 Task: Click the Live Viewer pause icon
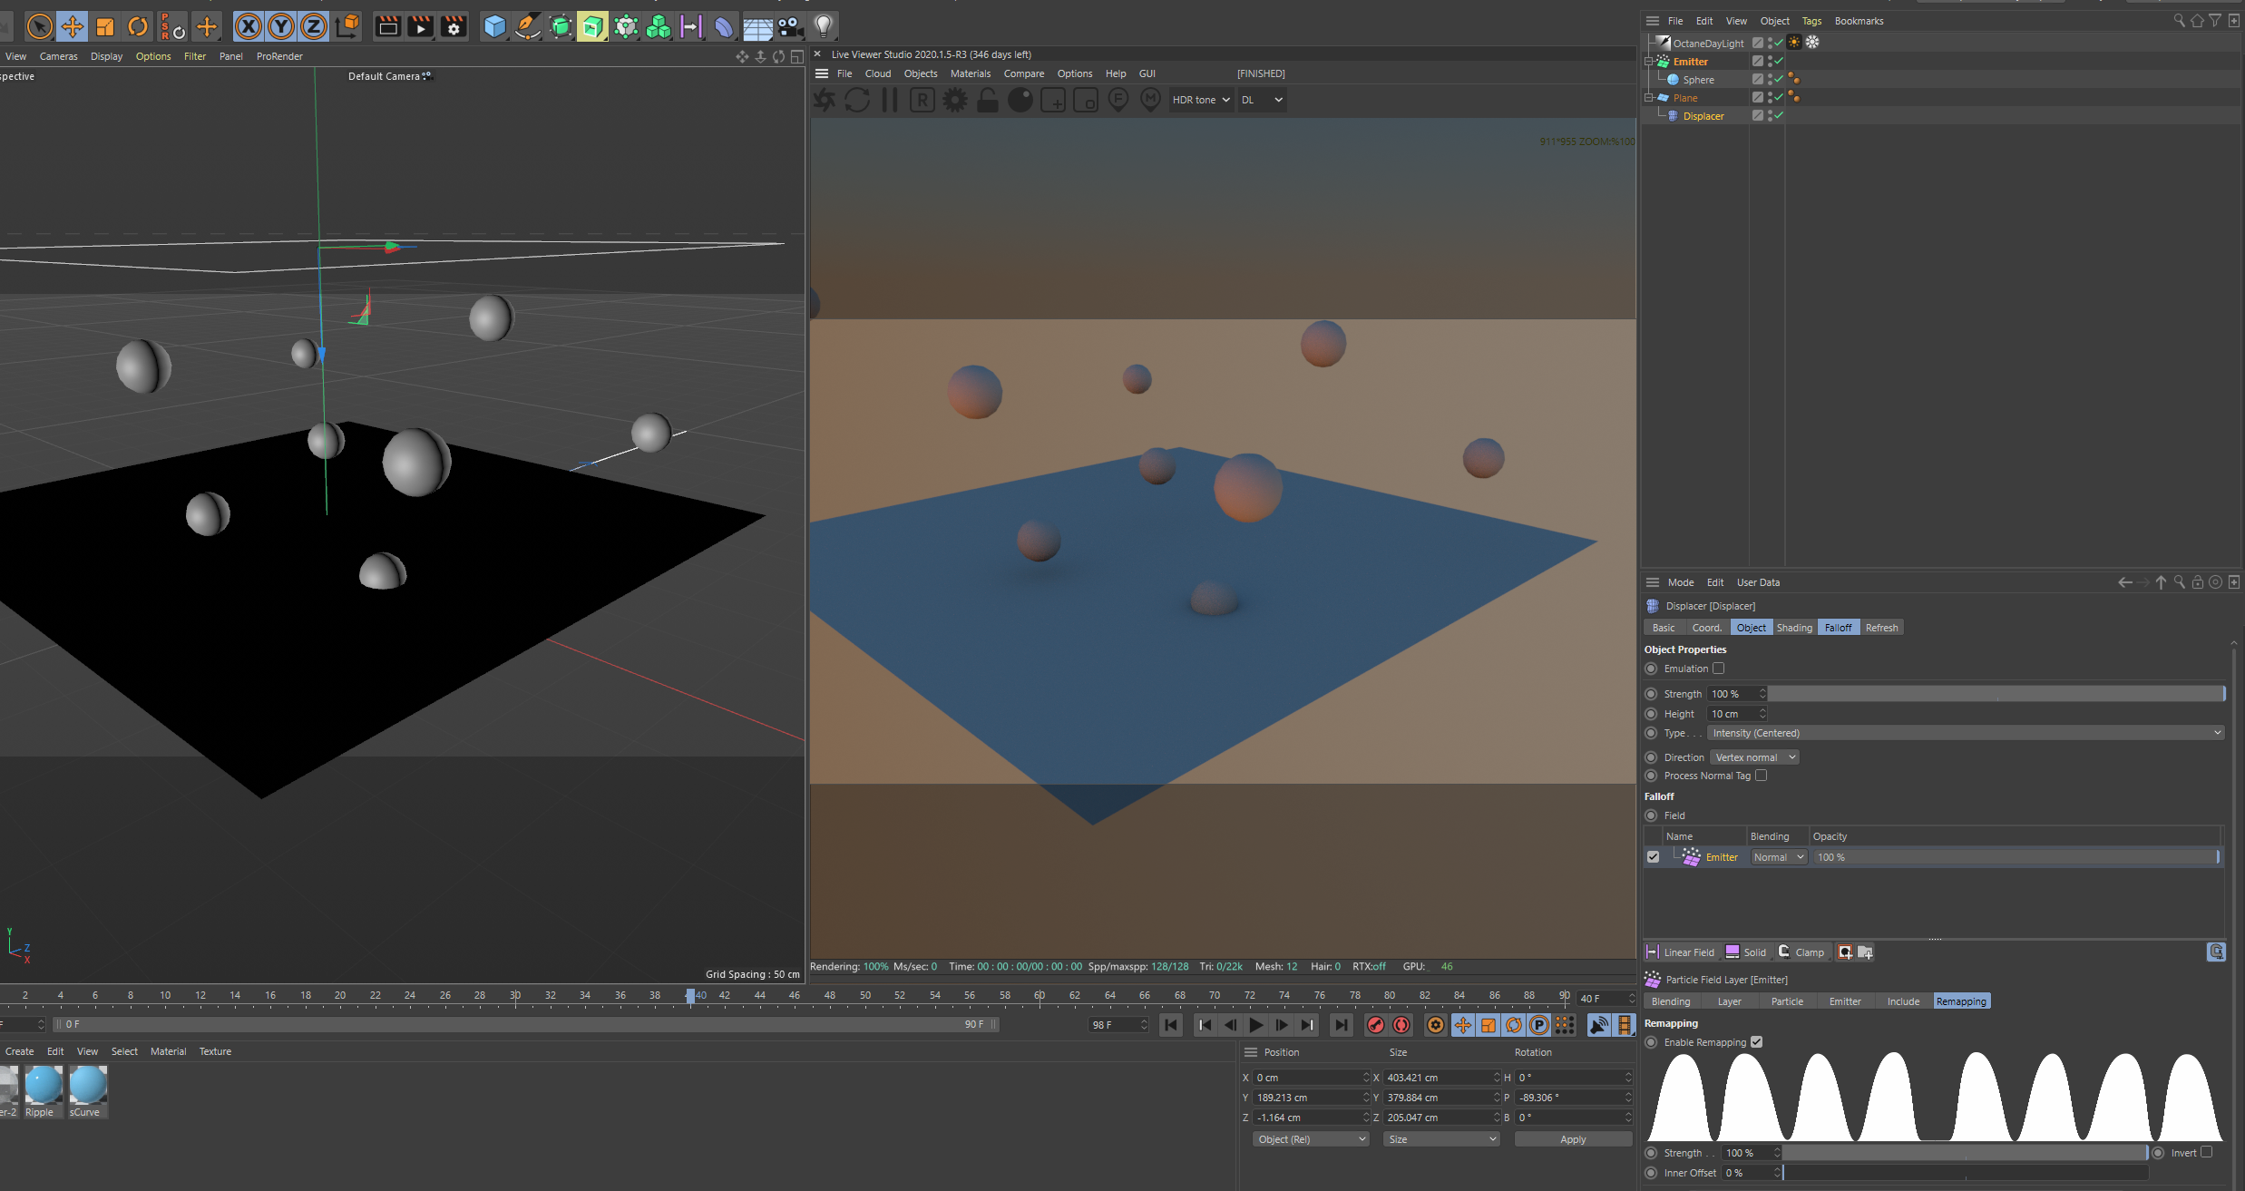coord(890,100)
